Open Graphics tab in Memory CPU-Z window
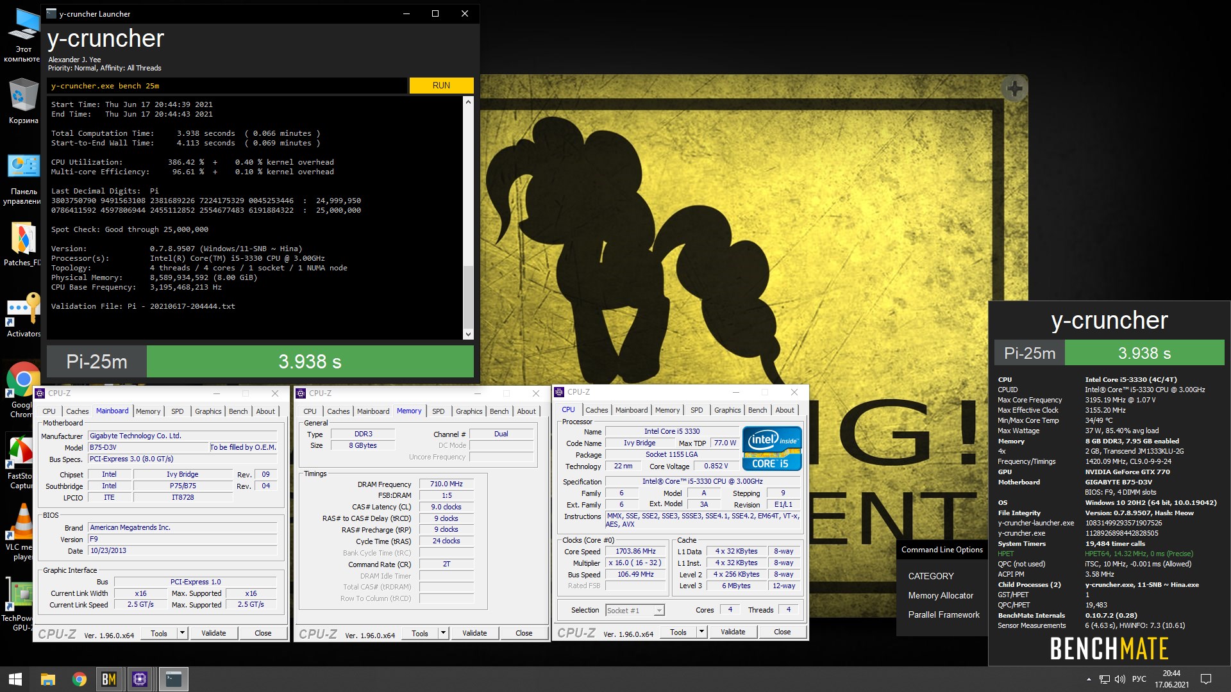This screenshot has width=1231, height=692. [x=469, y=411]
